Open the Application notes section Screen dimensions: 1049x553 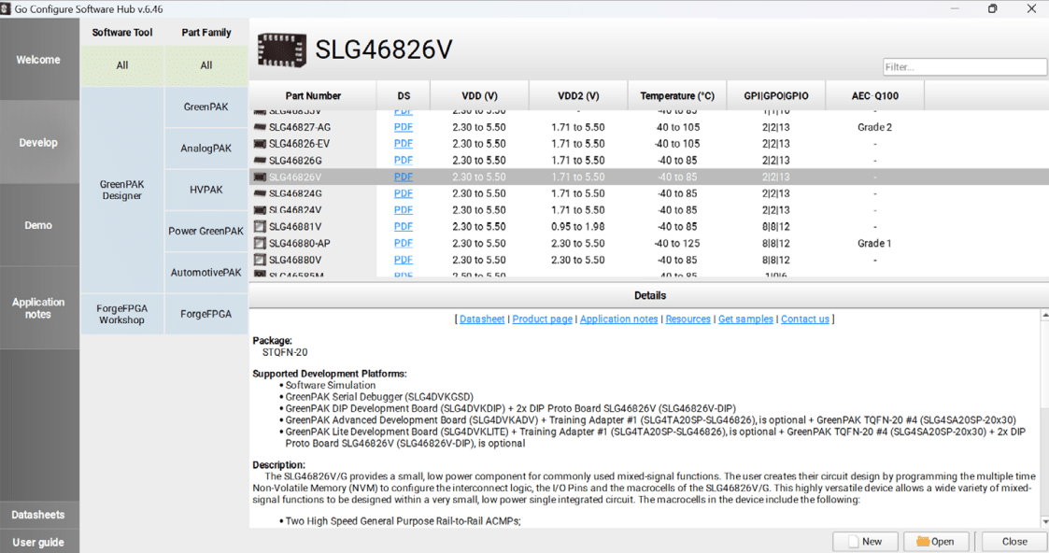tap(39, 308)
